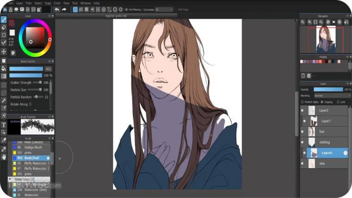Hide the hair layer
The height and width of the screenshot is (198, 352).
click(x=302, y=132)
